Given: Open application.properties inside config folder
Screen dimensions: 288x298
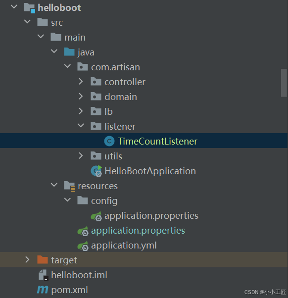Looking at the screenshot, I should tap(151, 216).
